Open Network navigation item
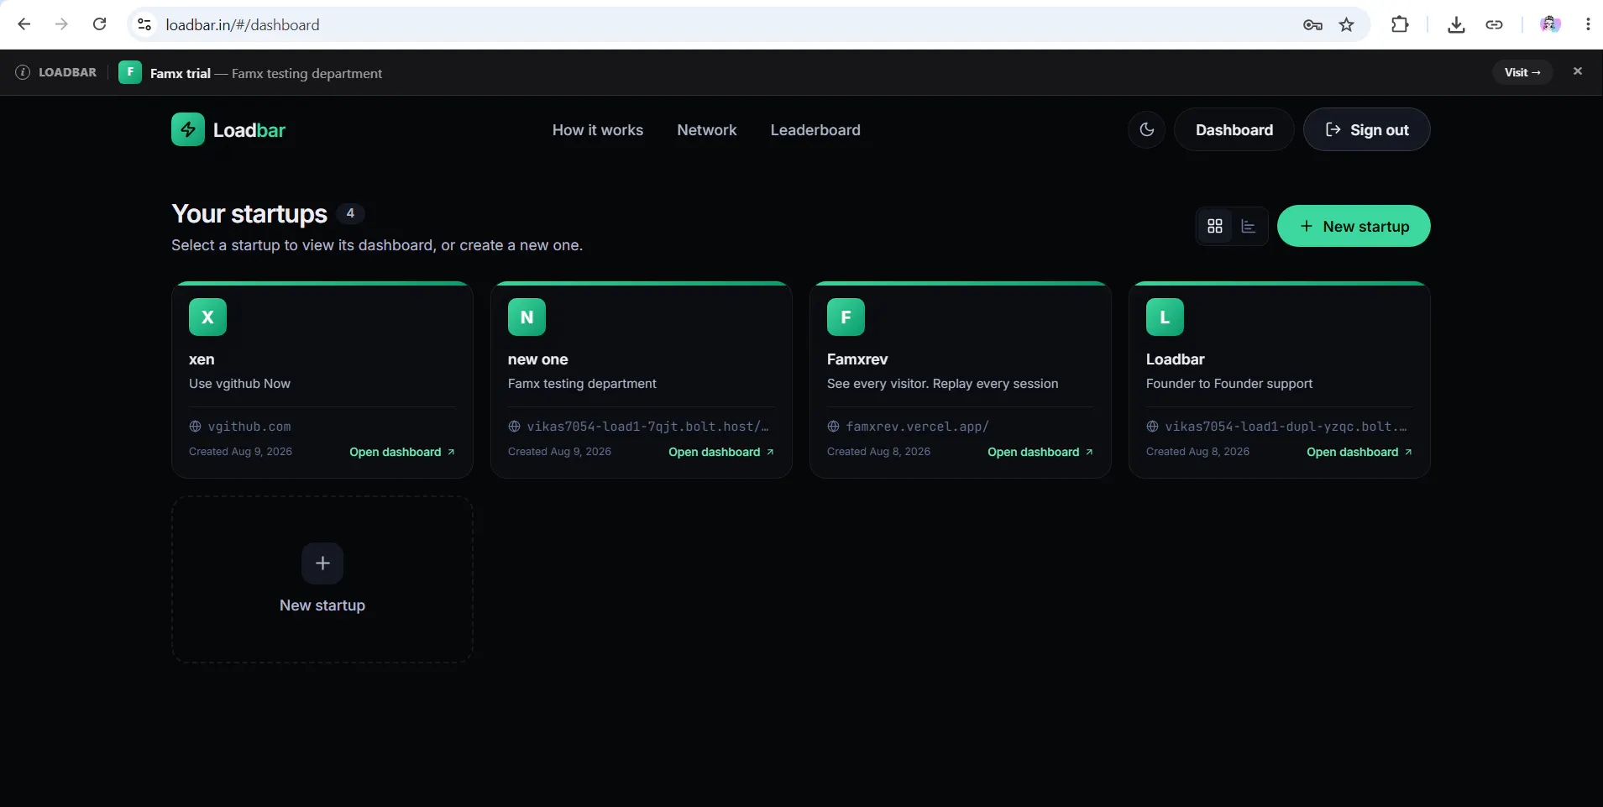 coord(707,130)
